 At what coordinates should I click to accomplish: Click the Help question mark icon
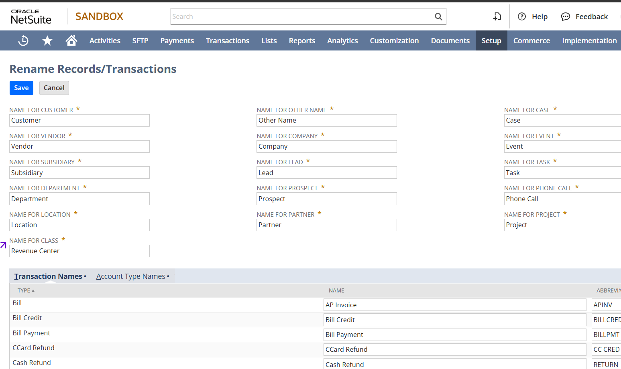522,16
